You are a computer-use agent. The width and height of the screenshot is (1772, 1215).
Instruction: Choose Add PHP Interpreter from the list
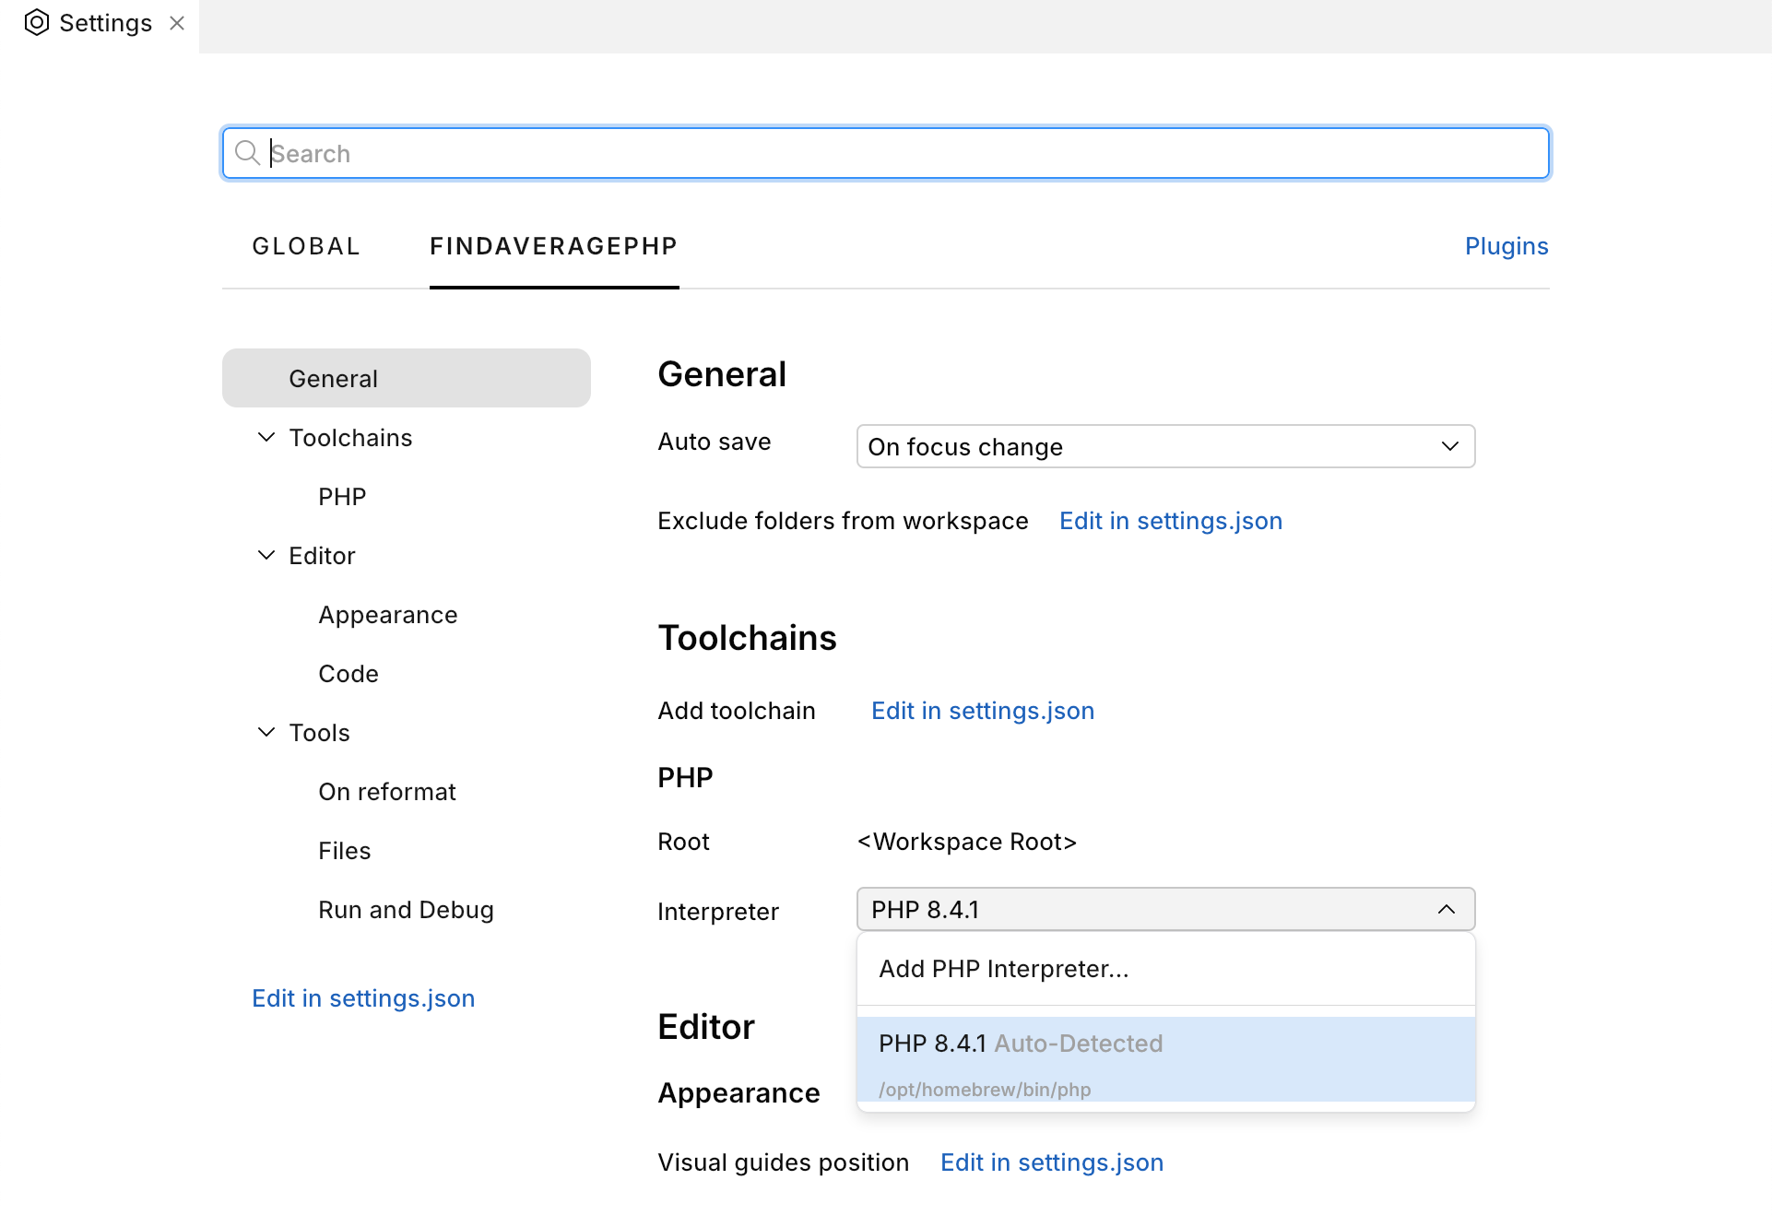click(x=1003, y=969)
